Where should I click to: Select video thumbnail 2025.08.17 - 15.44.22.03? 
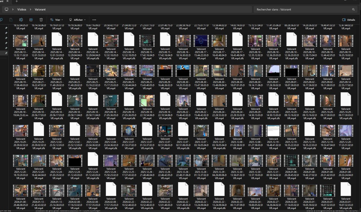coord(201,41)
